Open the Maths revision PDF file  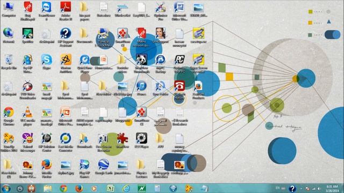tap(141, 37)
